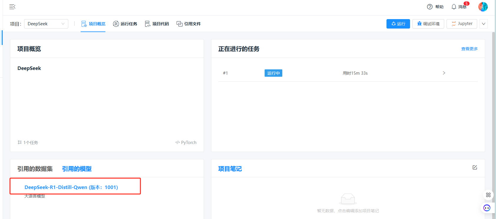Image resolution: width=496 pixels, height=219 pixels.
Task: Switch to the 引用文件 tab
Action: click(189, 24)
